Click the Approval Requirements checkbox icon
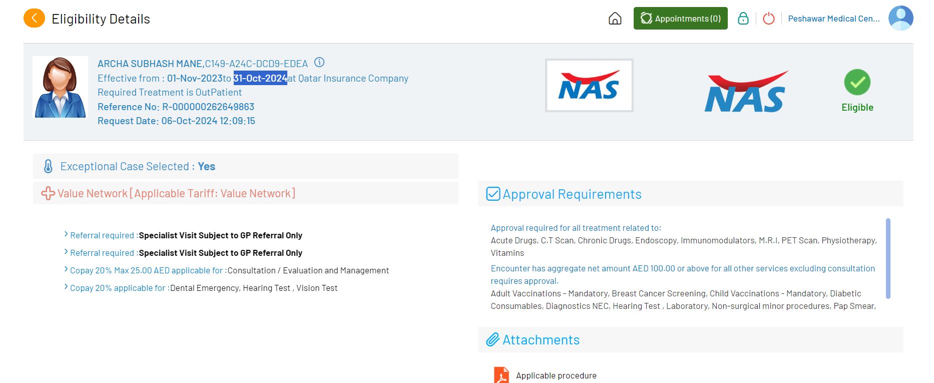Viewport: 934px width, 383px height. [493, 194]
